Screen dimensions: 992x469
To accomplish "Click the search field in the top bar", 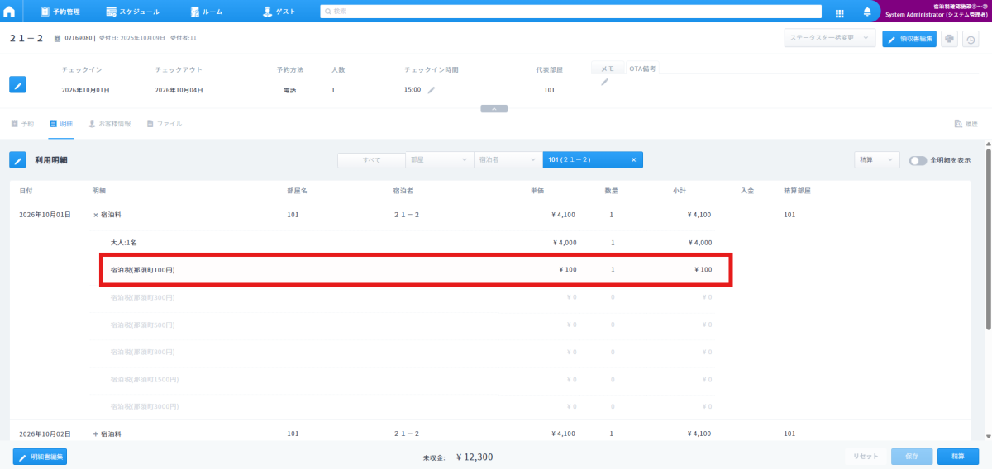I will [x=570, y=12].
